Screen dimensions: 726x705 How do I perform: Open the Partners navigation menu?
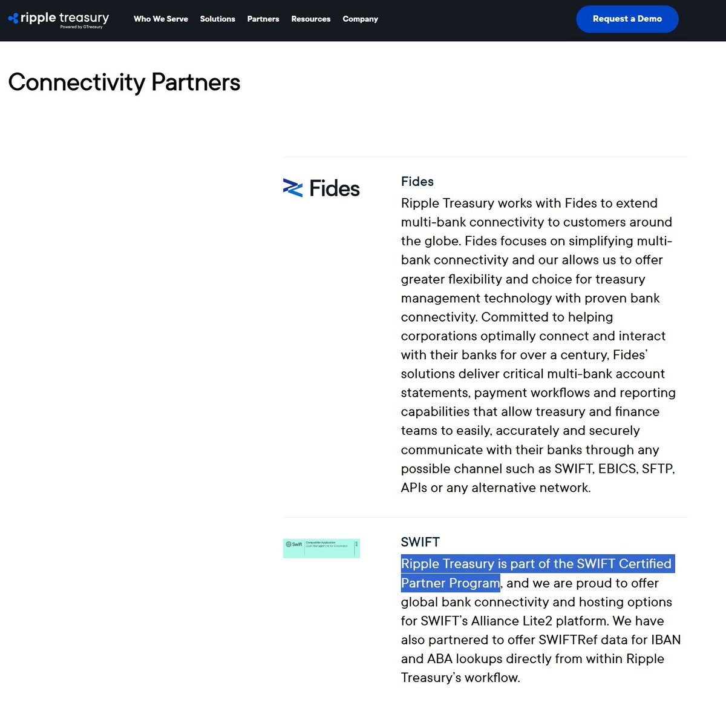263,19
